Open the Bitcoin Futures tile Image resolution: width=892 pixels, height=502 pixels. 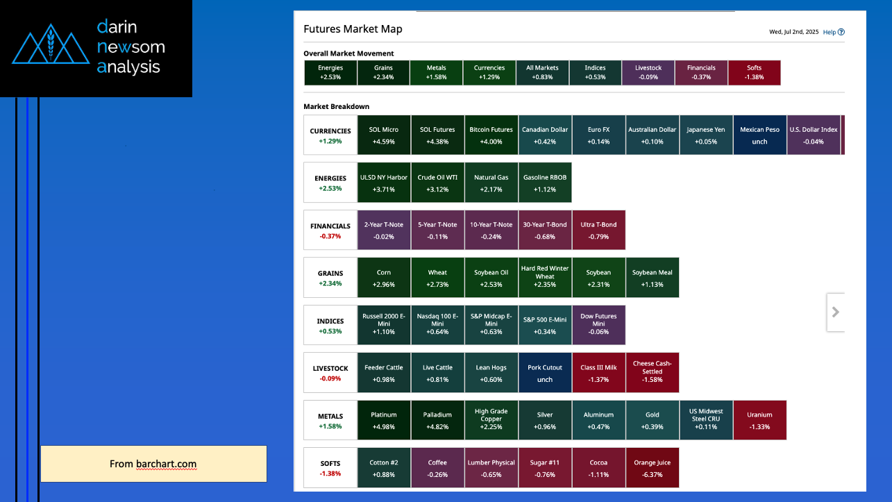pyautogui.click(x=491, y=135)
